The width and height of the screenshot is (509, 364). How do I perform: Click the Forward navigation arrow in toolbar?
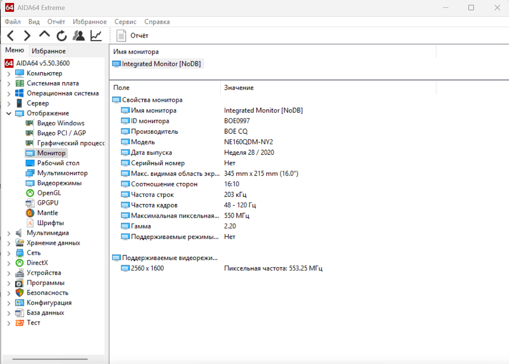(27, 36)
